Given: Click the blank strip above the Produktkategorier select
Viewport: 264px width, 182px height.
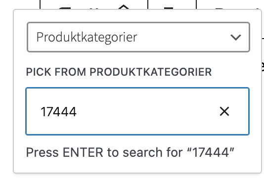Looking at the screenshot, I should 138,16.
